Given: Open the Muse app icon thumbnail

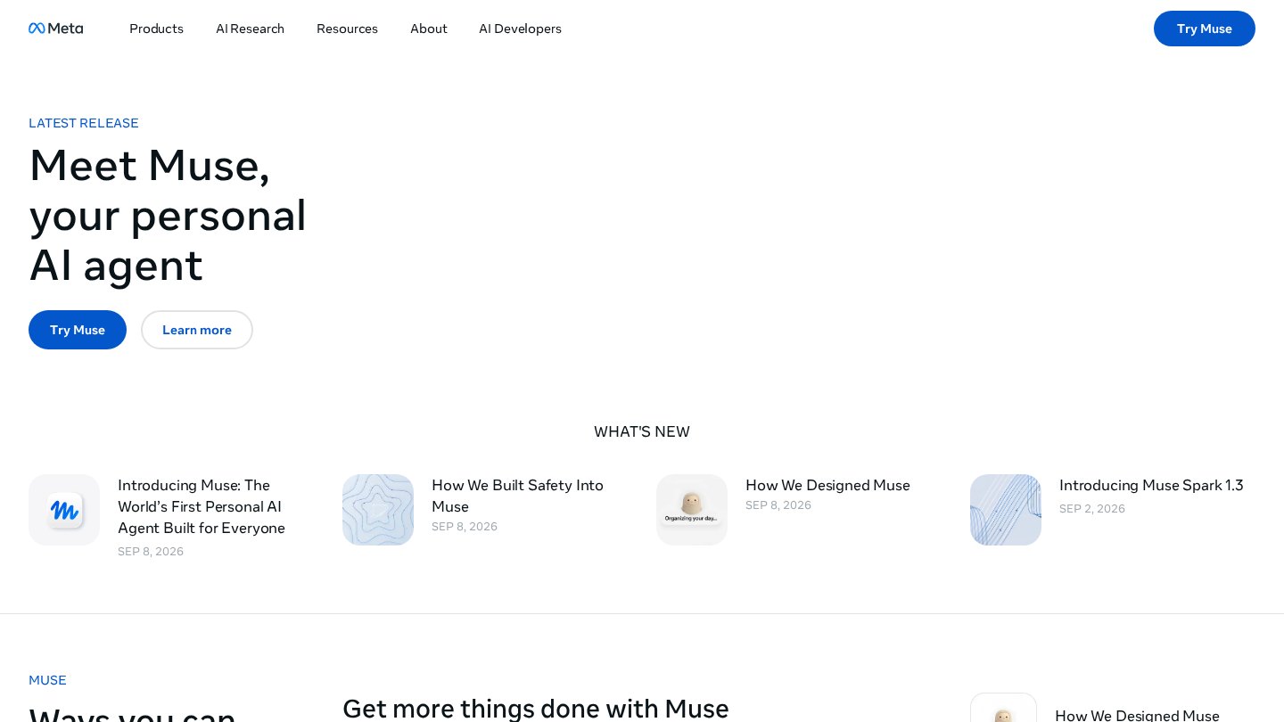Looking at the screenshot, I should click(x=64, y=510).
